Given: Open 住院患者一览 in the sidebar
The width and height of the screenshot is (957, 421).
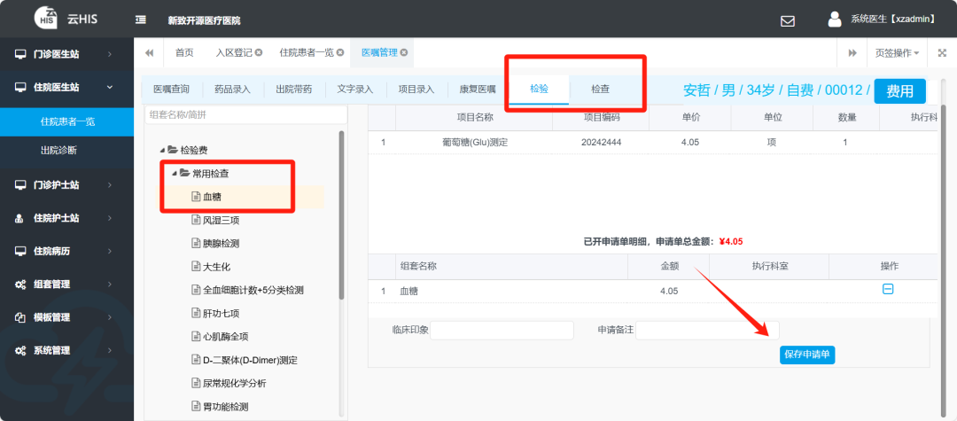Looking at the screenshot, I should [x=67, y=122].
